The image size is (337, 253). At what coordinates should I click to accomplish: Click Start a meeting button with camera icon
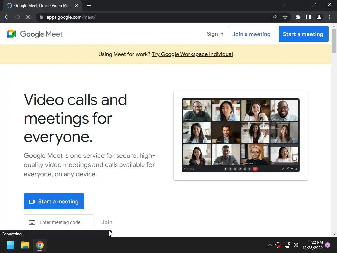(54, 201)
